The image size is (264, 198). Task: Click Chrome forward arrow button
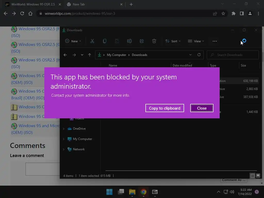14,13
